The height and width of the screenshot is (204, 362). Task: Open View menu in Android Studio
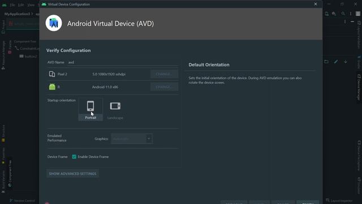click(31, 5)
